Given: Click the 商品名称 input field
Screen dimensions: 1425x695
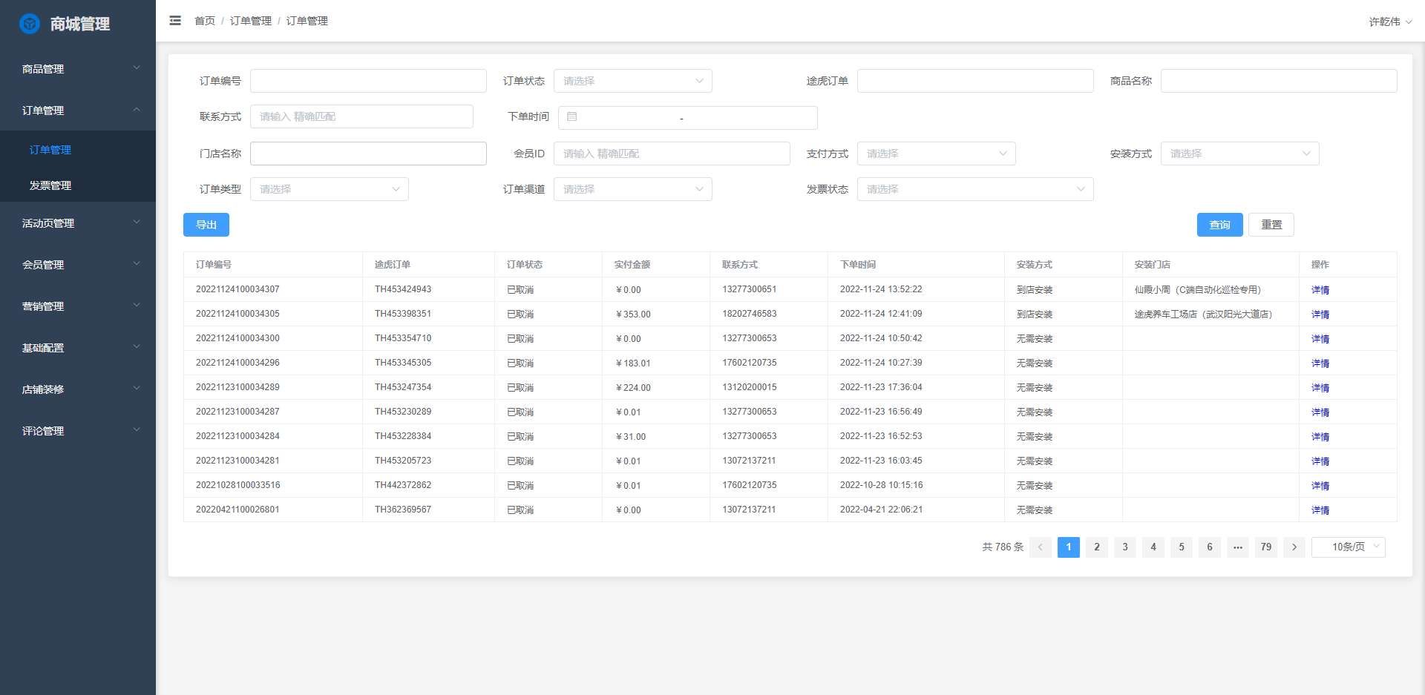Looking at the screenshot, I should [x=1279, y=81].
